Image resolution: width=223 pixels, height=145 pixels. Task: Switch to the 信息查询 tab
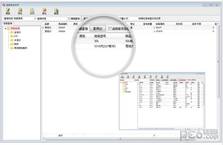8,23
